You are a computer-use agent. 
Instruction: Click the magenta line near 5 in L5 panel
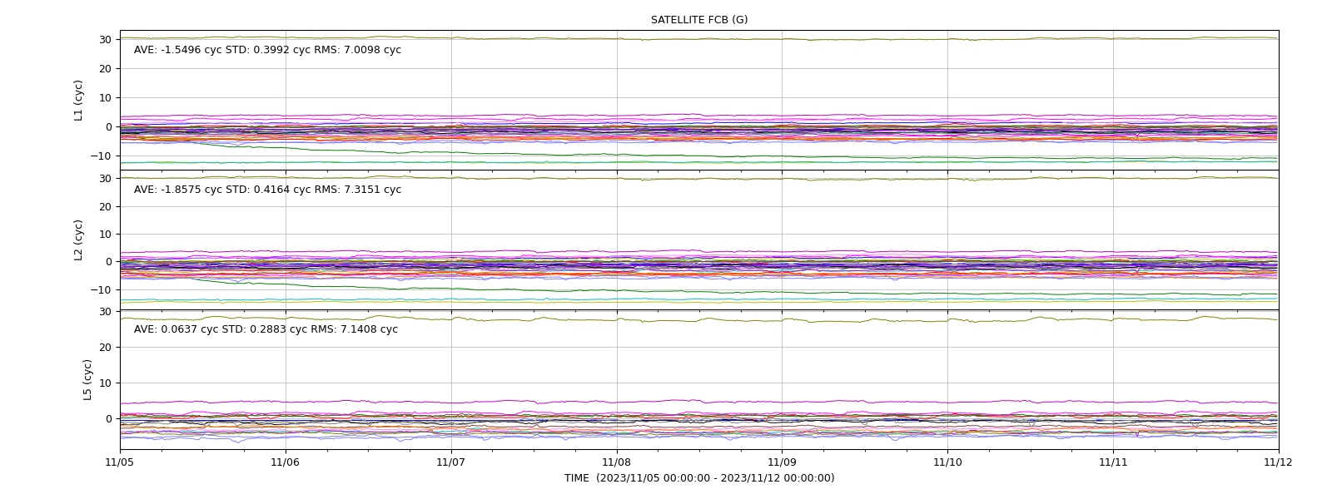[699, 402]
